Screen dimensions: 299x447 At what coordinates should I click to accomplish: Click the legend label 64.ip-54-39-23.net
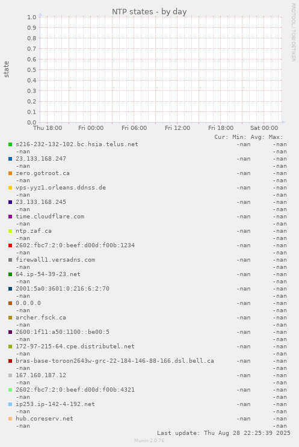pyautogui.click(x=48, y=274)
